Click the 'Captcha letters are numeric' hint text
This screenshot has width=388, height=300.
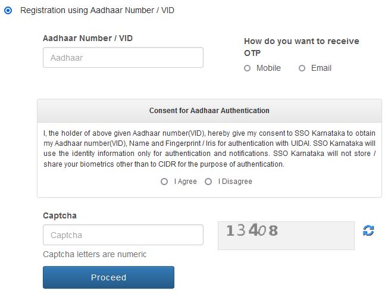pyautogui.click(x=95, y=254)
